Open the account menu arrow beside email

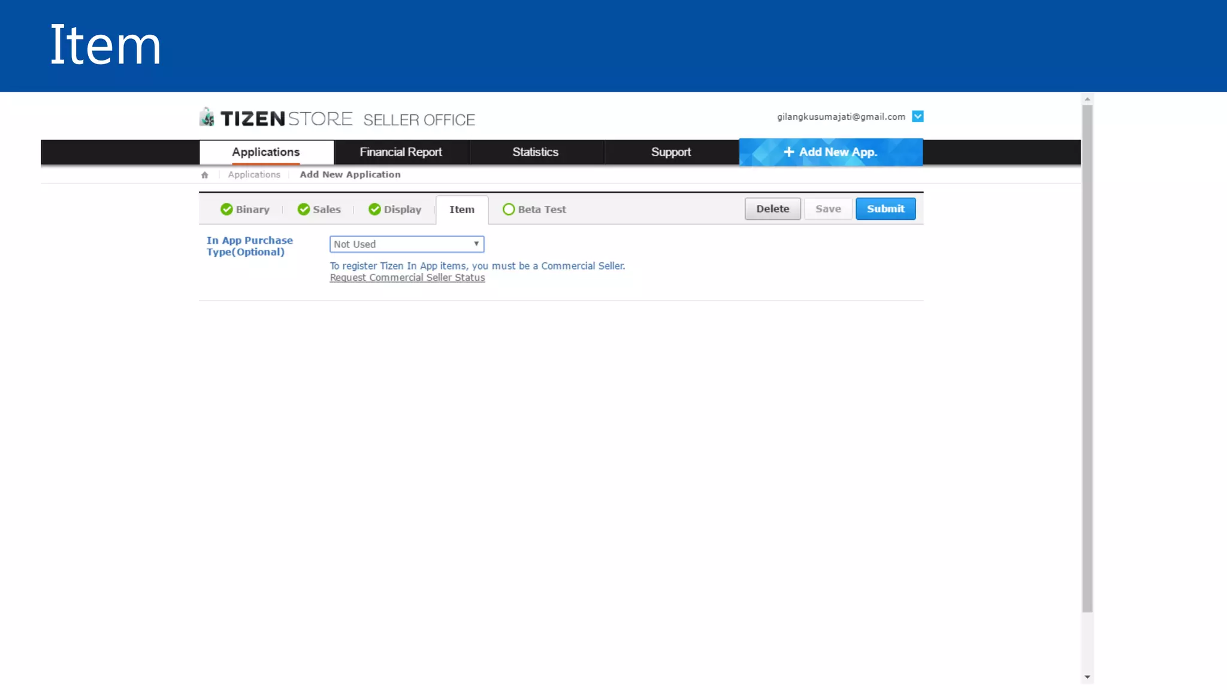coord(917,116)
